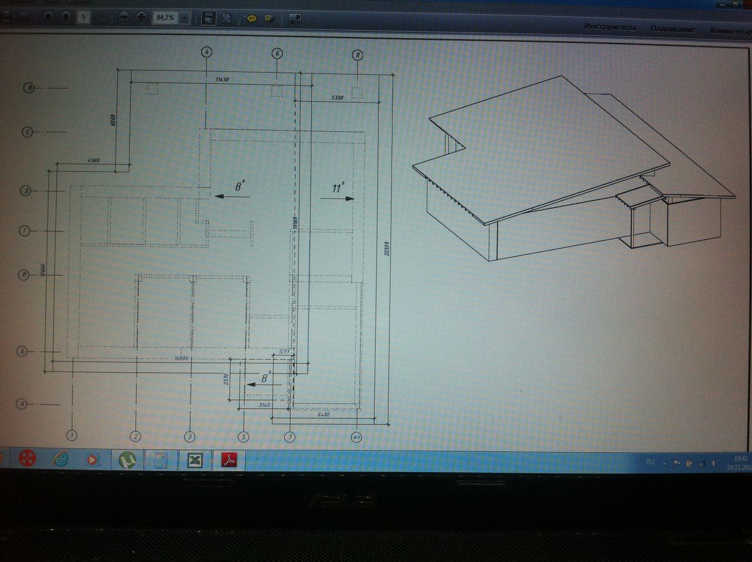Switch to Excel in the taskbar
The image size is (752, 562).
click(x=194, y=460)
